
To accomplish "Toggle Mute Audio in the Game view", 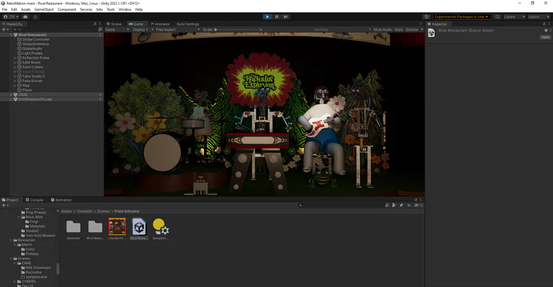I will (383, 29).
